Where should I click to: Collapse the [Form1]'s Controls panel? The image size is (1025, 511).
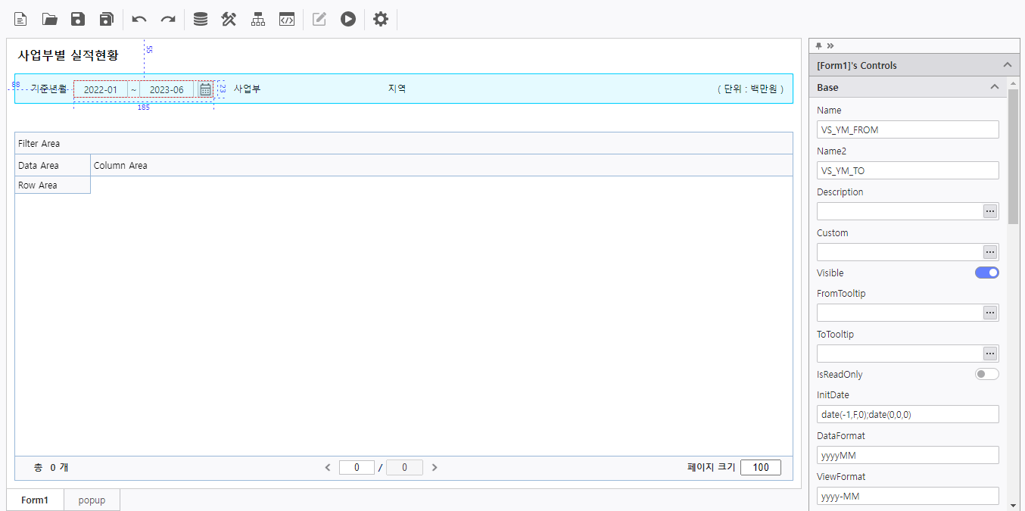[x=1007, y=65]
